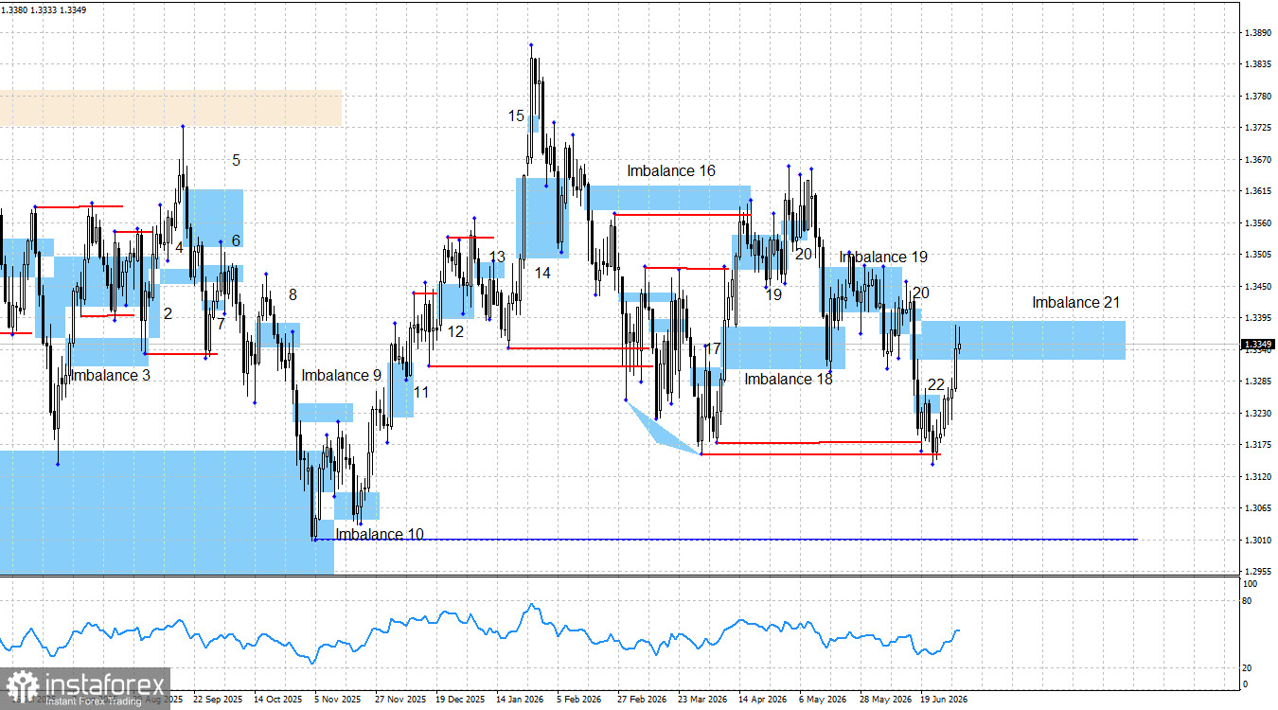Select the "23 Mar 2026" date label
Viewport: 1278px width, 710px height.
702,701
